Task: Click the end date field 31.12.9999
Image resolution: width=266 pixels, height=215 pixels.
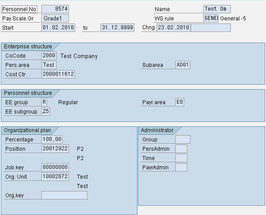Action: pos(117,27)
